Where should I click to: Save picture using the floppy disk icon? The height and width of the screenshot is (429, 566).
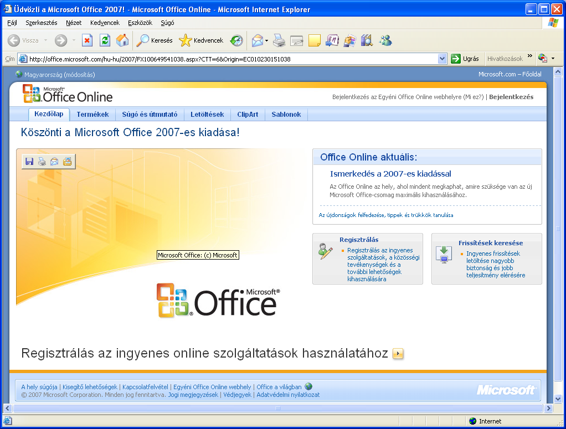pos(29,162)
